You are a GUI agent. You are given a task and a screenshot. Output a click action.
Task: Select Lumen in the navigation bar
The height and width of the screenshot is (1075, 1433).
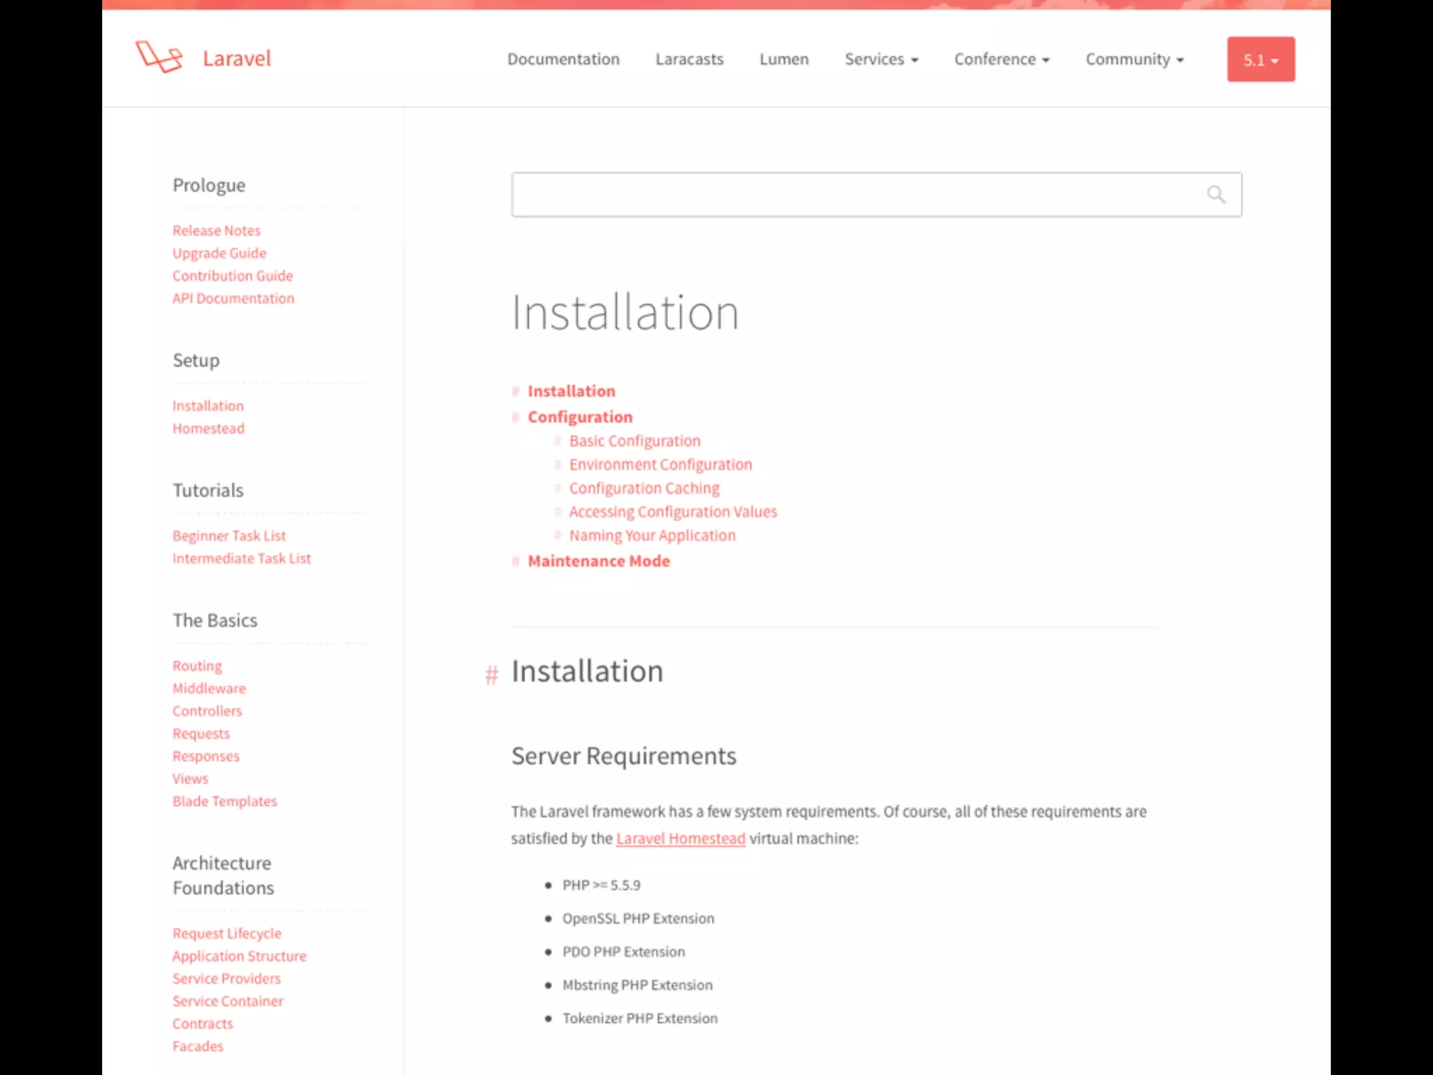[x=784, y=59]
